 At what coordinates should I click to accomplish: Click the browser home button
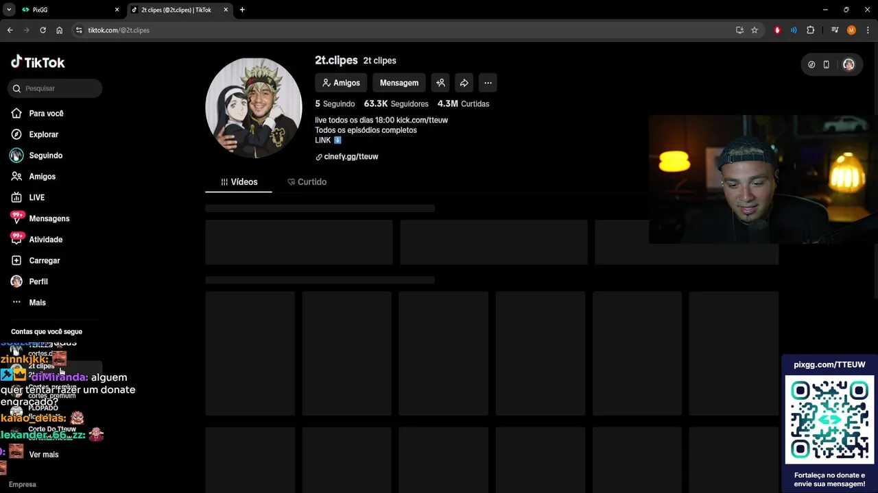tap(59, 30)
